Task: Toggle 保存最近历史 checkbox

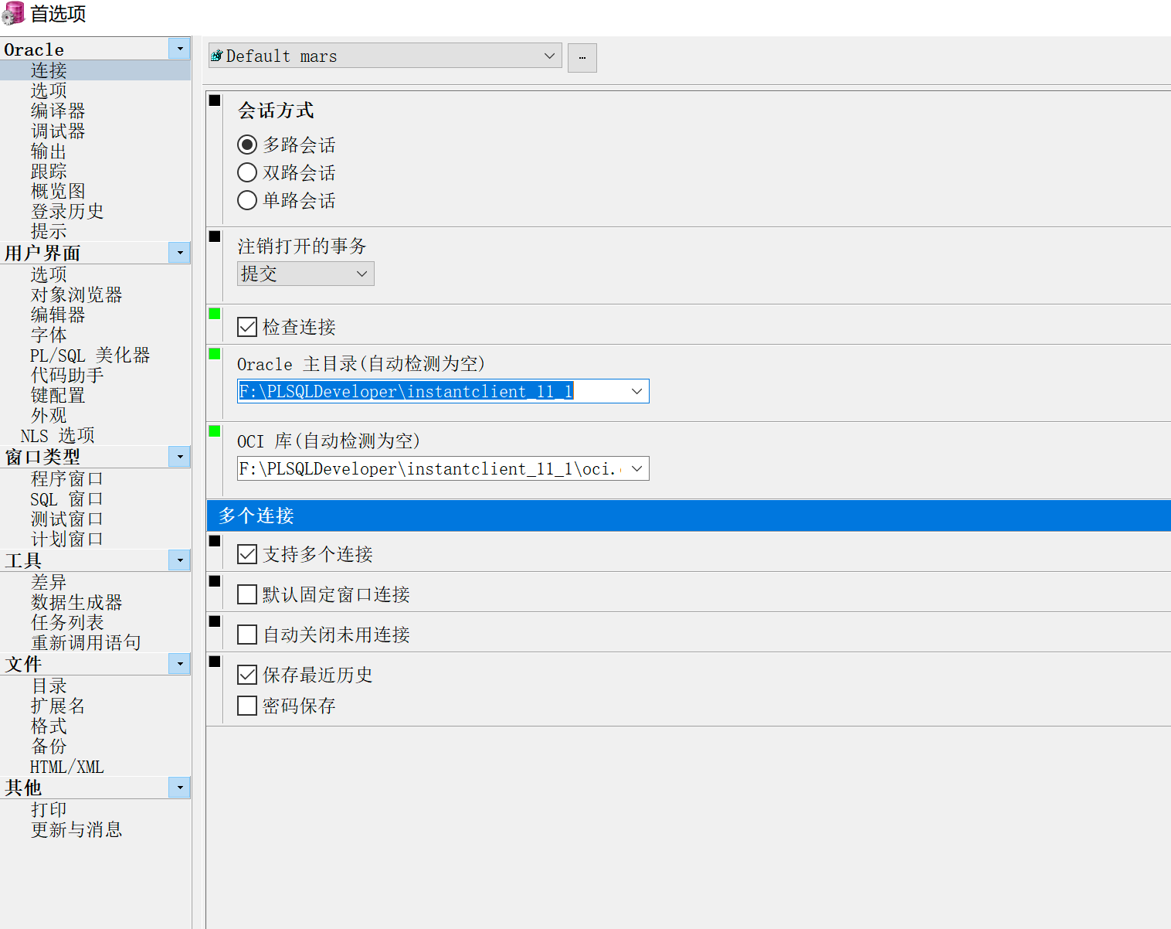Action: [247, 675]
